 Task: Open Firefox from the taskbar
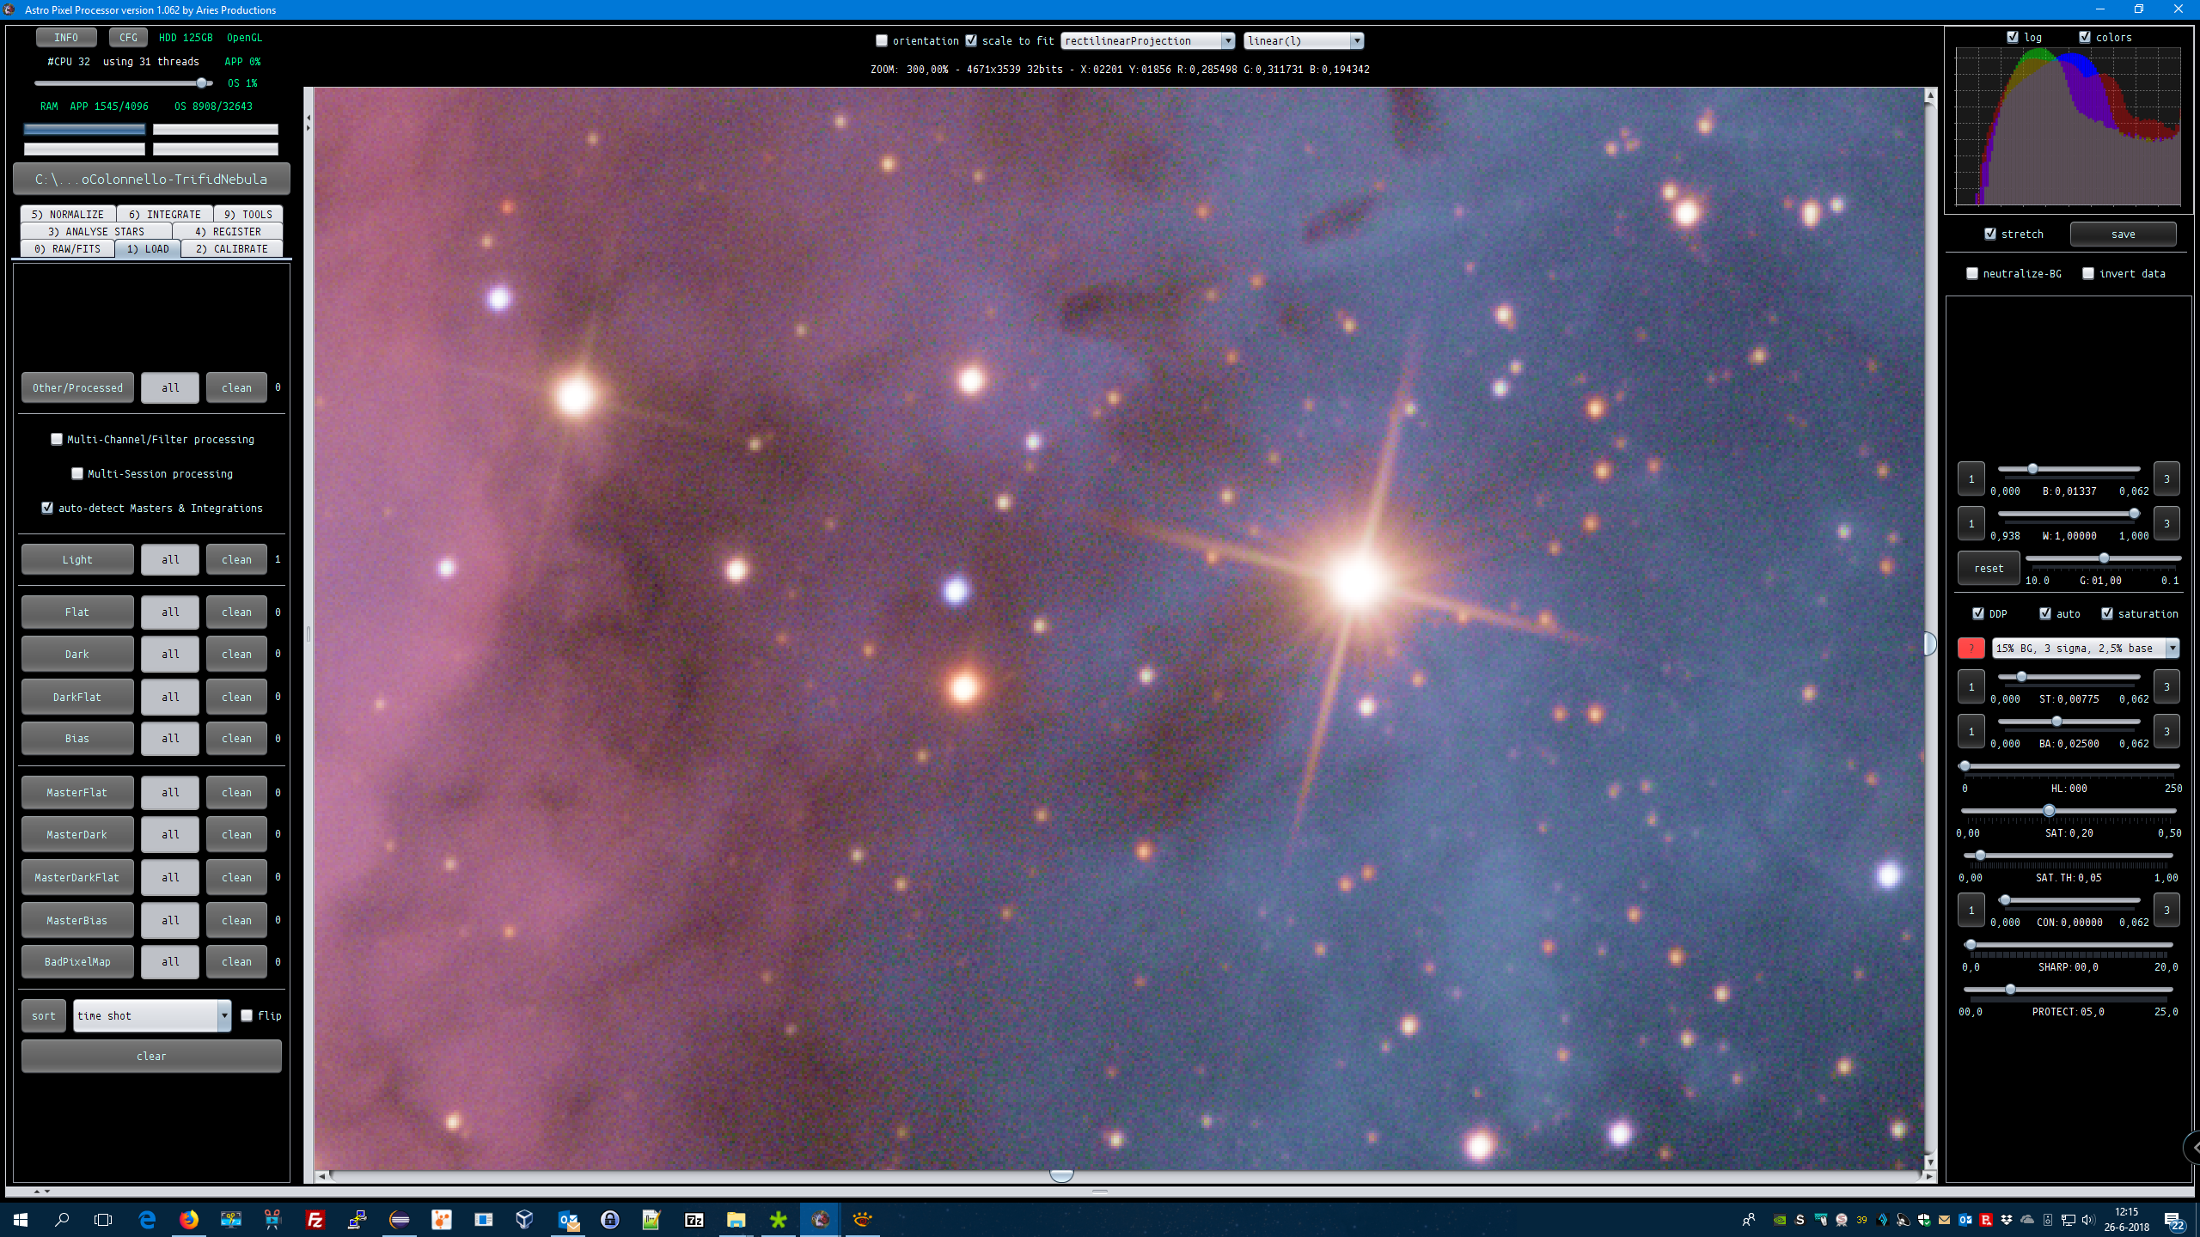pos(189,1219)
